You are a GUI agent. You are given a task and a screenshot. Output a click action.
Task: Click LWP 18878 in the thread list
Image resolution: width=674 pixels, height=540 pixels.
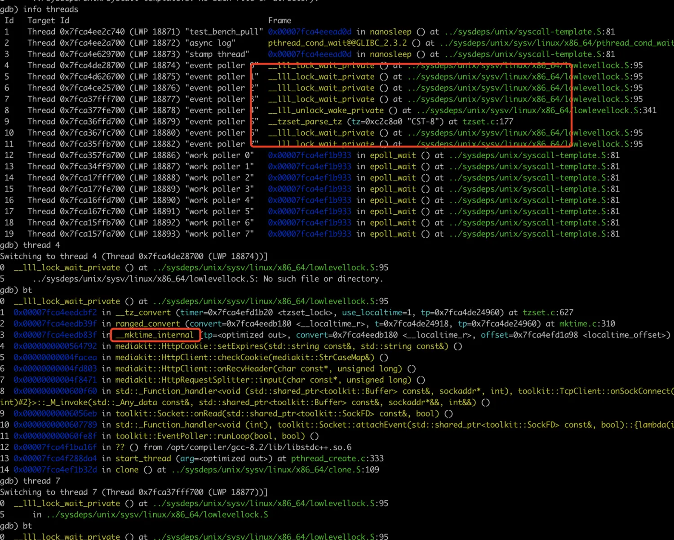pyautogui.click(x=155, y=110)
